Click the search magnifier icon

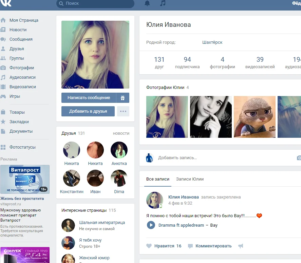[61, 3]
